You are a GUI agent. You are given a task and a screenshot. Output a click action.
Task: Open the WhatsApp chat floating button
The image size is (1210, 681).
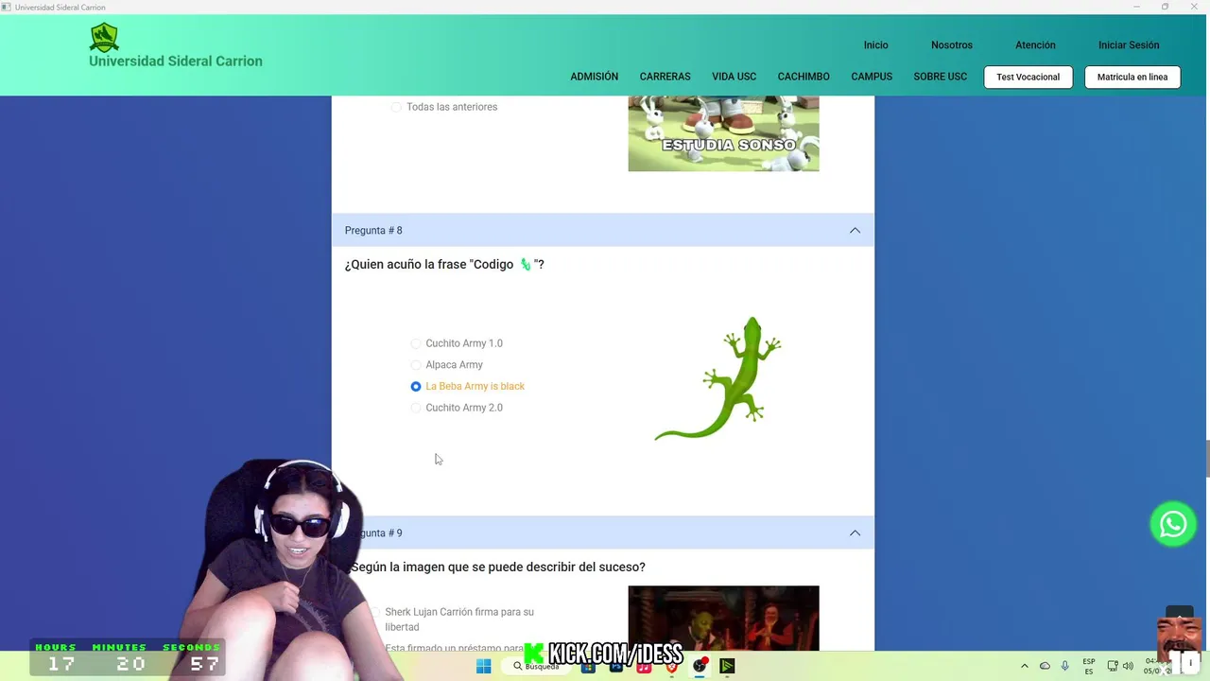(x=1173, y=524)
